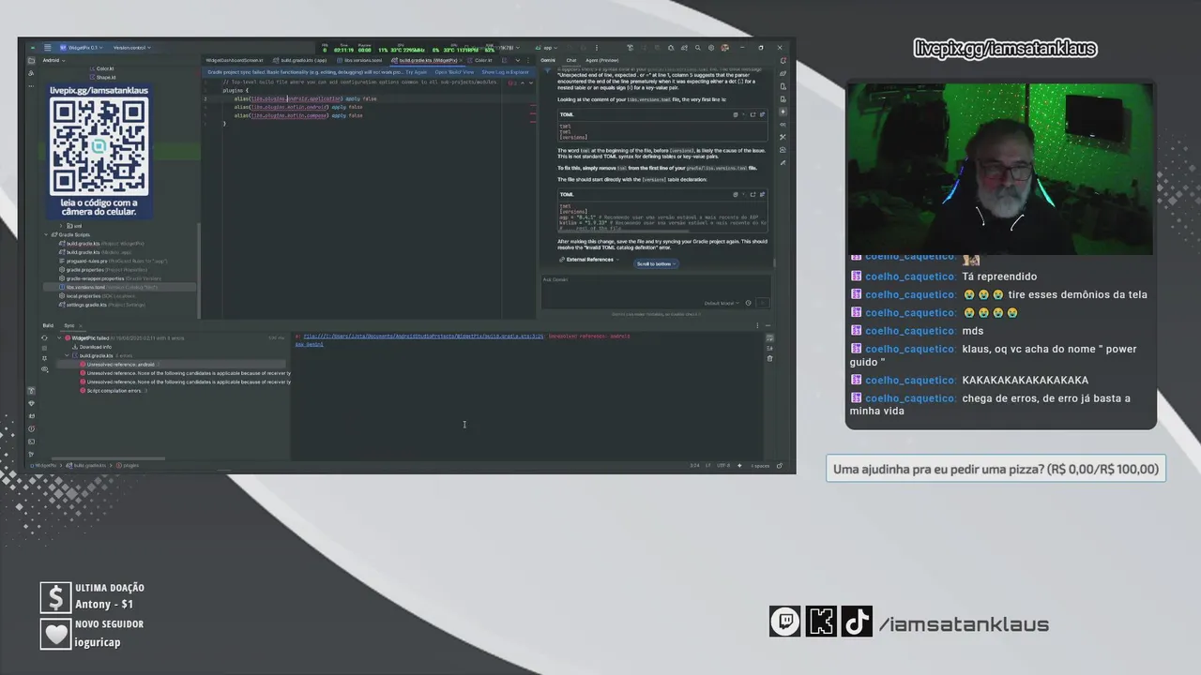Open the Default Model dropdown

(722, 303)
